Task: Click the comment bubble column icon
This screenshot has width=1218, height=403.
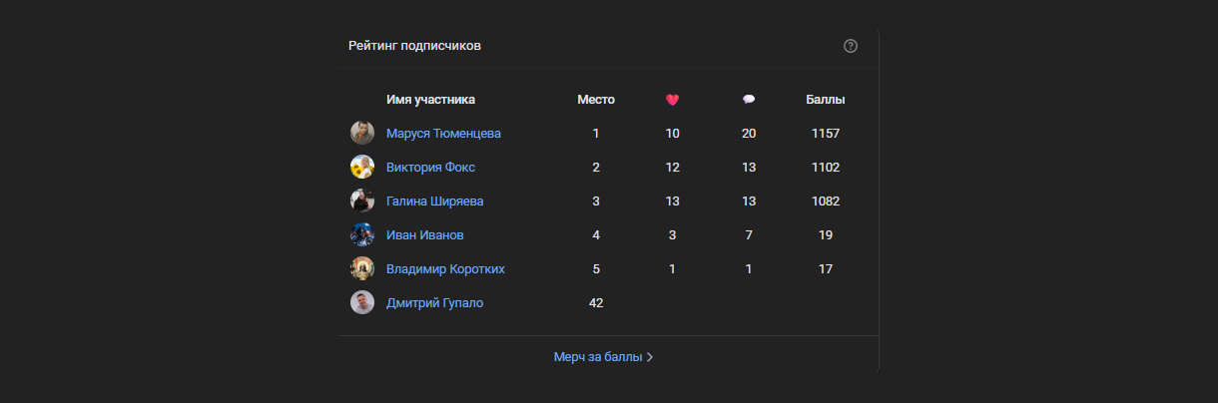Action: pos(749,100)
